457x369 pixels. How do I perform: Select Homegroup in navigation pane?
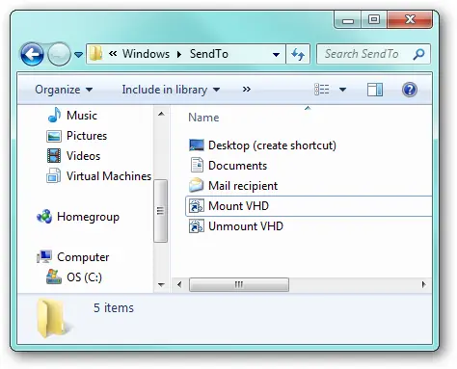pyautogui.click(x=88, y=217)
